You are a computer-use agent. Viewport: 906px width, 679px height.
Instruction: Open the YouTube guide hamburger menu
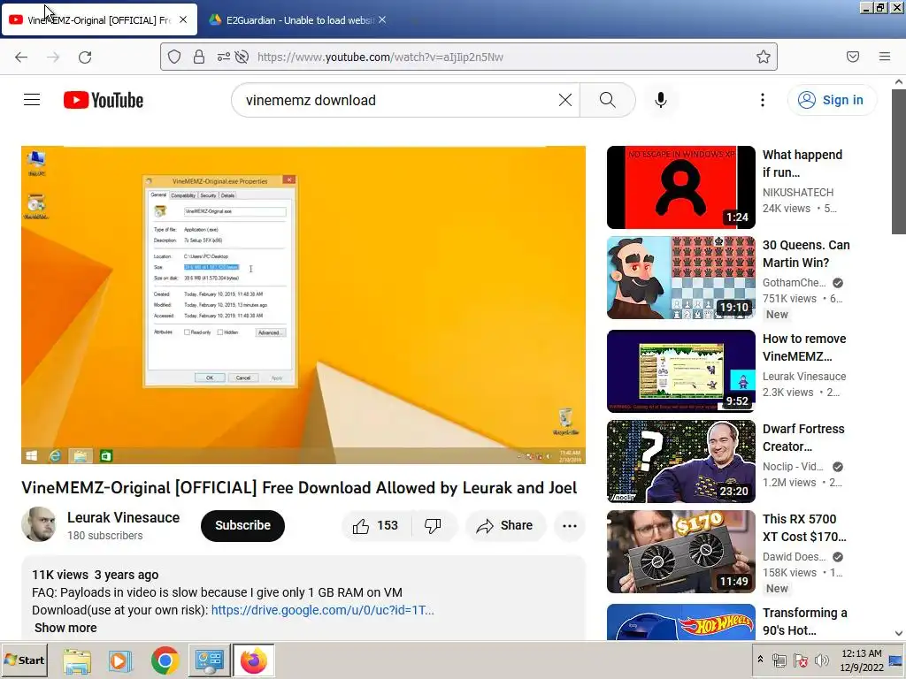tap(32, 100)
